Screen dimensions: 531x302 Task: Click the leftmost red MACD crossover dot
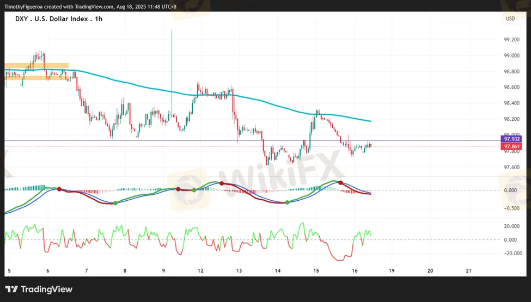click(x=59, y=189)
